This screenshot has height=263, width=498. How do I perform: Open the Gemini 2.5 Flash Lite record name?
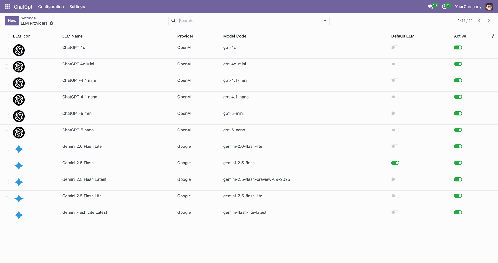(82, 196)
